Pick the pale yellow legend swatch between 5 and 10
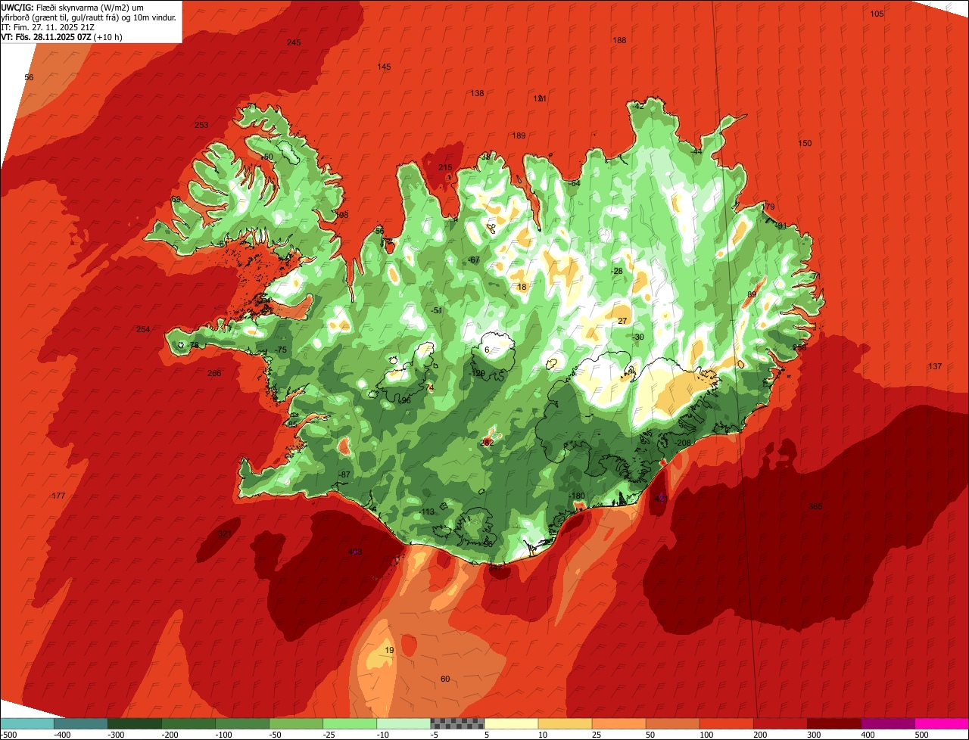Screen dimensions: 969x740 511,723
